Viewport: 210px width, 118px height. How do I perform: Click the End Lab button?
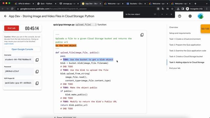(11, 28)
